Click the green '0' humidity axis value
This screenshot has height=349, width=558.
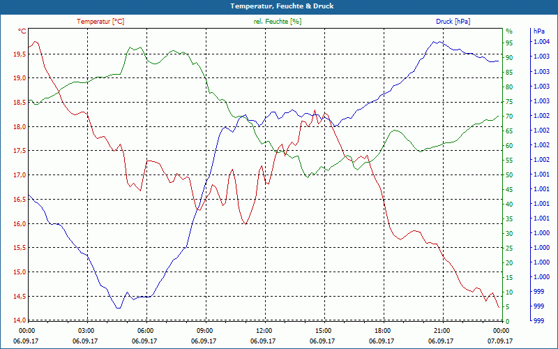tap(508, 322)
